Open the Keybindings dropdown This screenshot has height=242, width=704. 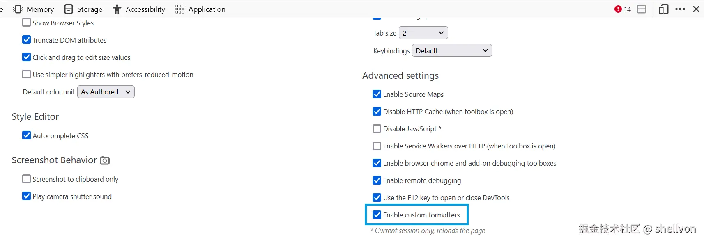tap(451, 50)
